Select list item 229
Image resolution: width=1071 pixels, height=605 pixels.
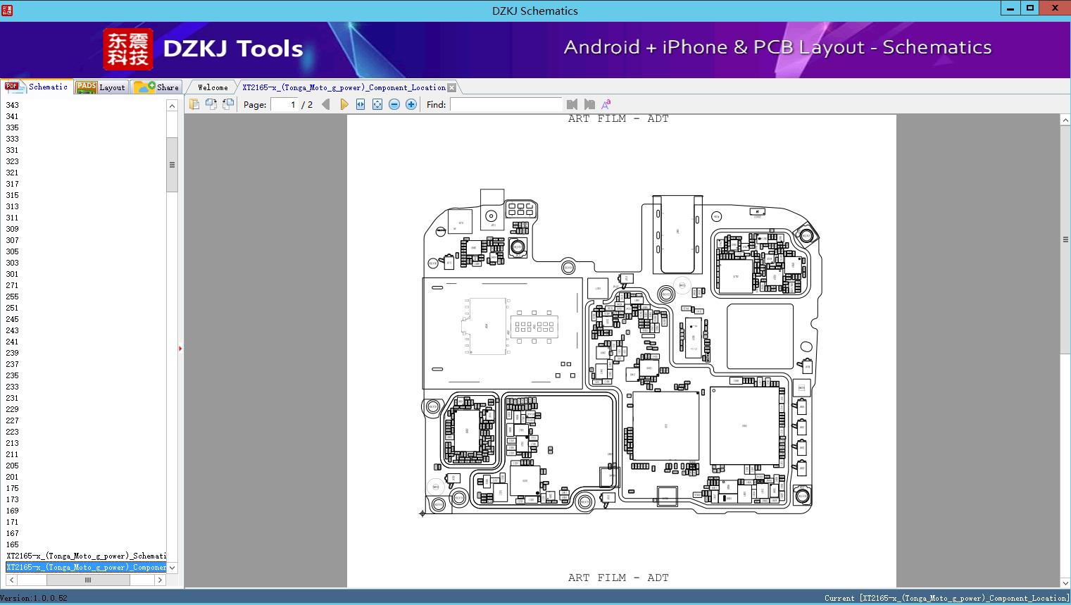[12, 409]
